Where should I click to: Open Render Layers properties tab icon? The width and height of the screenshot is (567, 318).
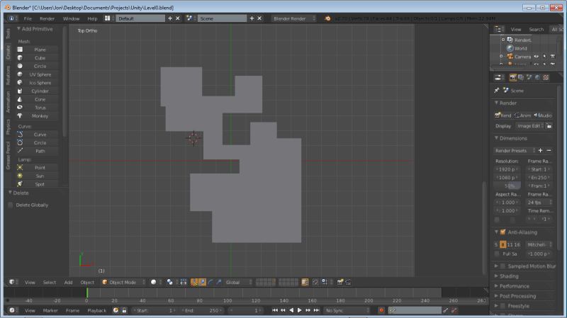click(x=521, y=78)
